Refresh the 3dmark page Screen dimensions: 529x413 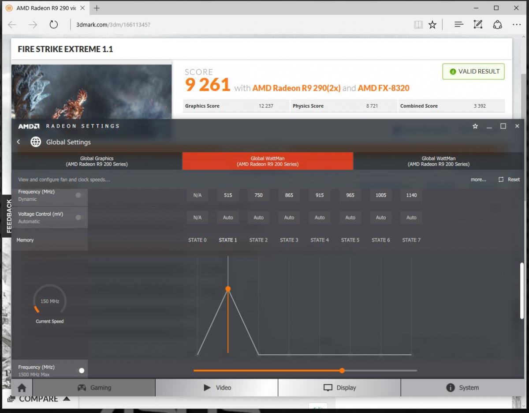[x=54, y=25]
